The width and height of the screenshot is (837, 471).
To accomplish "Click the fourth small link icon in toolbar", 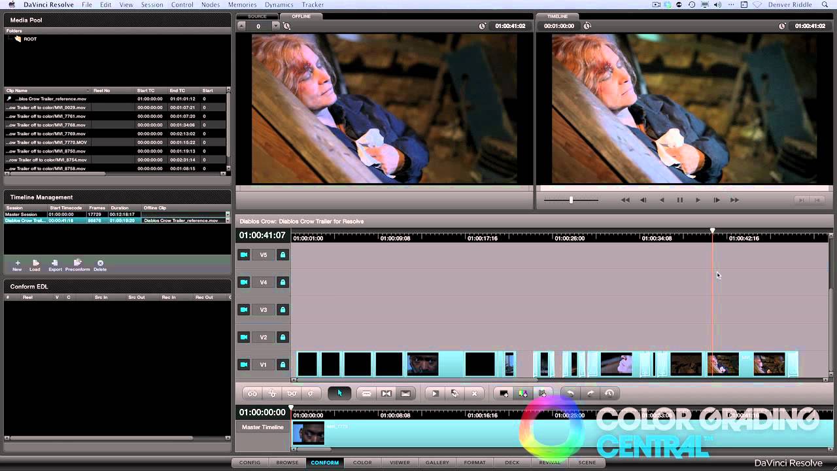I will (x=311, y=393).
